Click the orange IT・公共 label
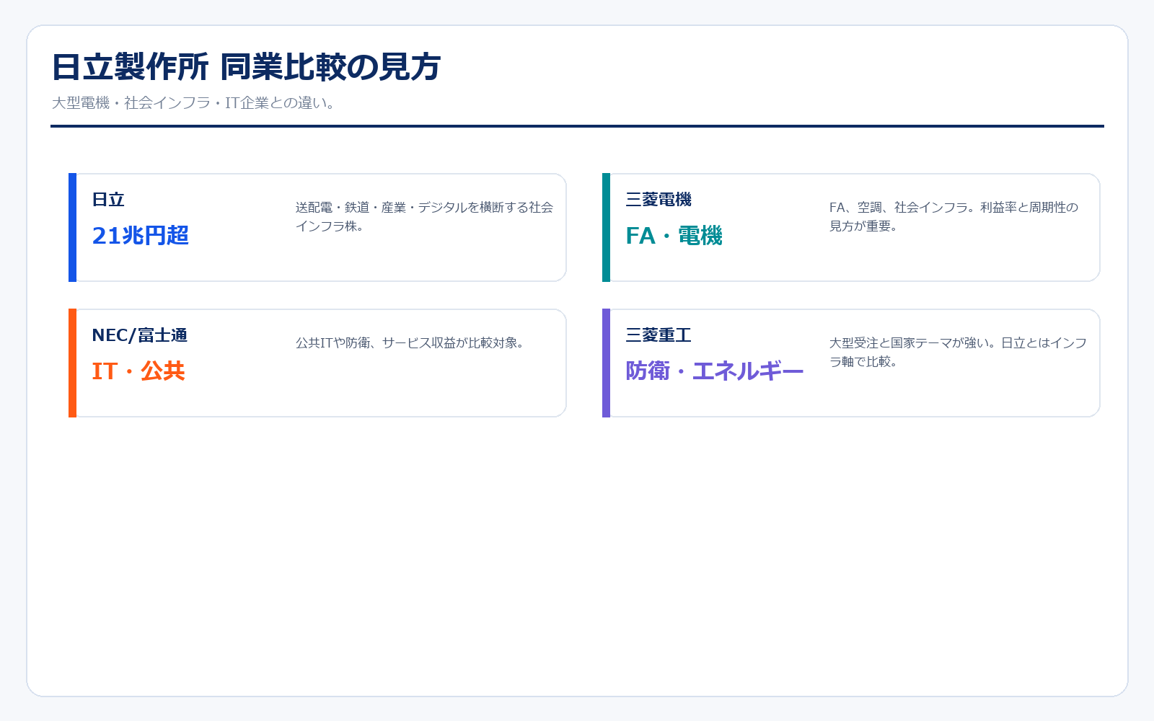Viewport: 1154px width, 721px height. tap(138, 371)
